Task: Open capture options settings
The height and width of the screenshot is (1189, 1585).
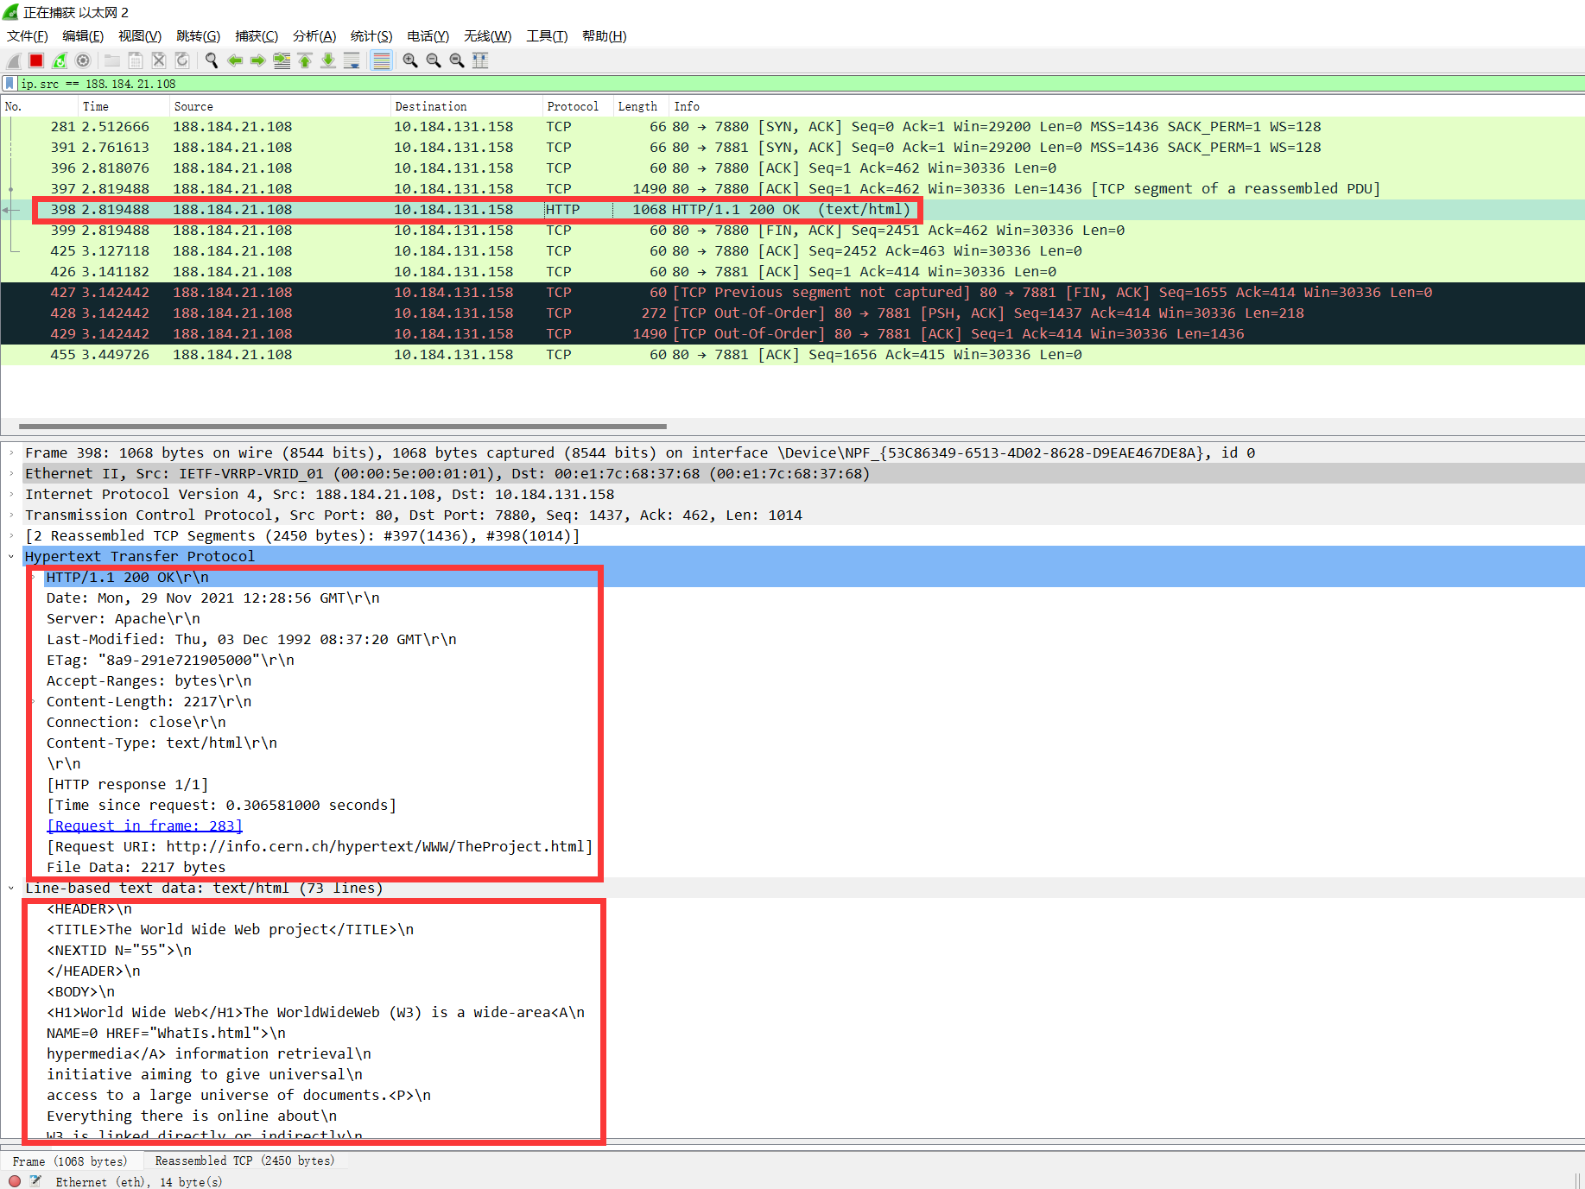Action: (x=83, y=60)
